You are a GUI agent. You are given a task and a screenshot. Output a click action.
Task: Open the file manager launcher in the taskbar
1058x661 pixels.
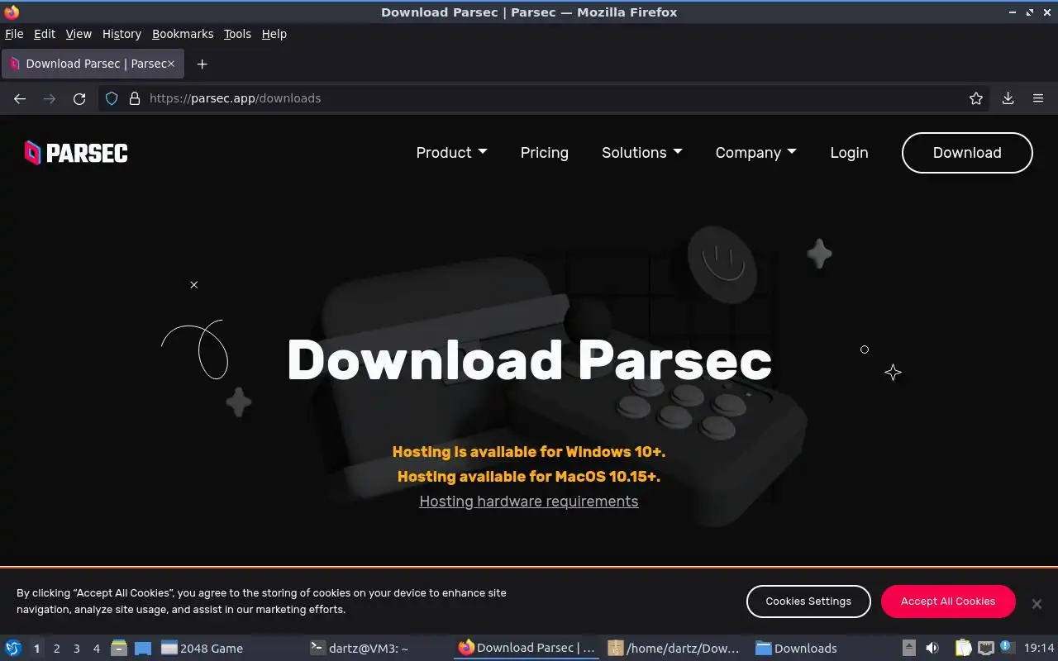coord(119,649)
